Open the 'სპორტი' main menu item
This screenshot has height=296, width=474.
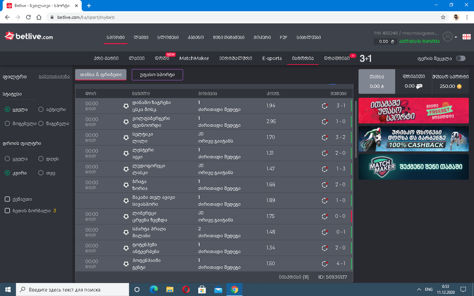[115, 37]
